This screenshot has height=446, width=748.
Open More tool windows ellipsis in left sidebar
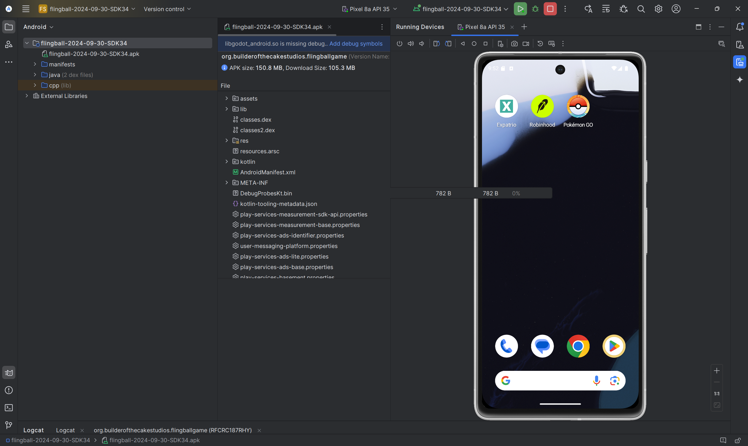pyautogui.click(x=9, y=62)
